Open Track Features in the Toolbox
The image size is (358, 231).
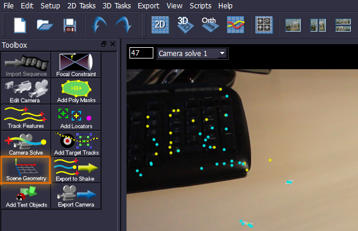coord(26,117)
